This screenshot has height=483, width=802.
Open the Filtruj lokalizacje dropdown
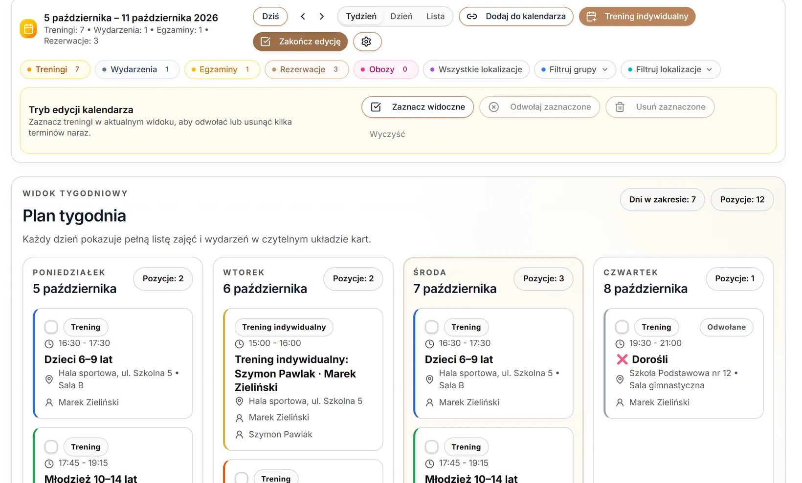(x=670, y=69)
